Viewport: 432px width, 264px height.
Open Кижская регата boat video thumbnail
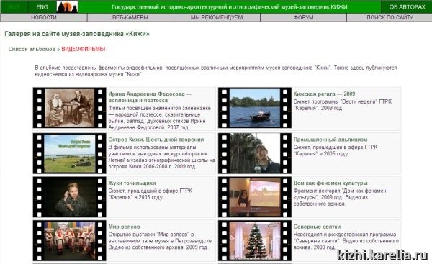click(x=255, y=108)
